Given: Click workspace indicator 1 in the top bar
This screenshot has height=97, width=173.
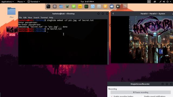Looking at the screenshot, I should point(149,2).
